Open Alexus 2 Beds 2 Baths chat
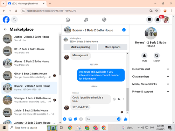175x131 pixels. [29, 63]
